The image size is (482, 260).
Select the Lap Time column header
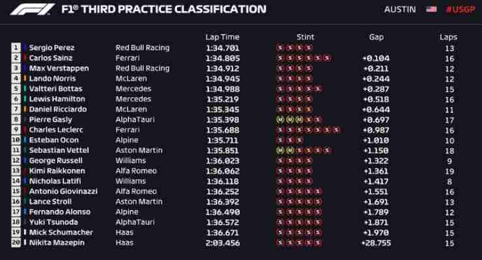222,37
